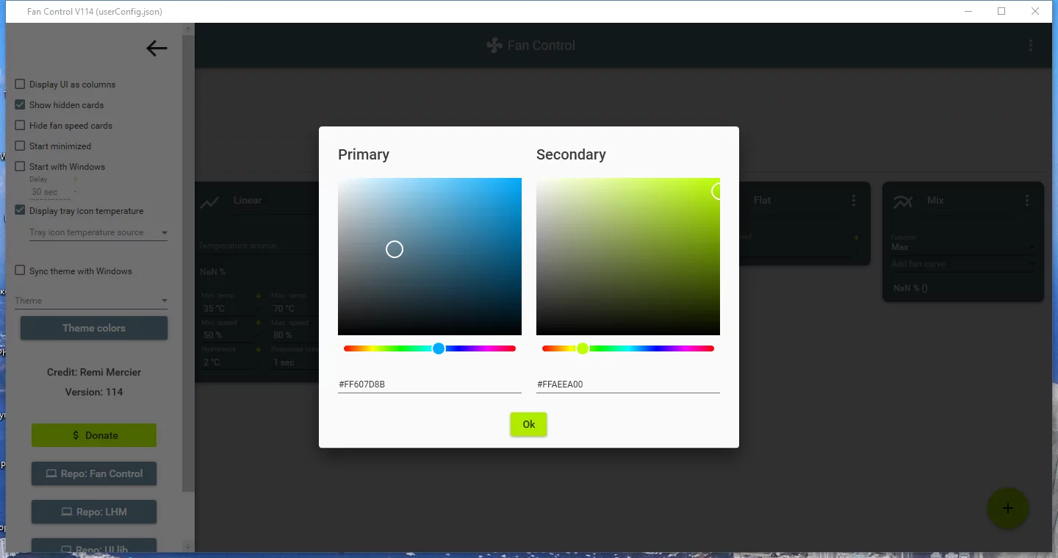Image resolution: width=1058 pixels, height=558 pixels.
Task: Click inside the Primary color saturation area
Action: (x=430, y=257)
